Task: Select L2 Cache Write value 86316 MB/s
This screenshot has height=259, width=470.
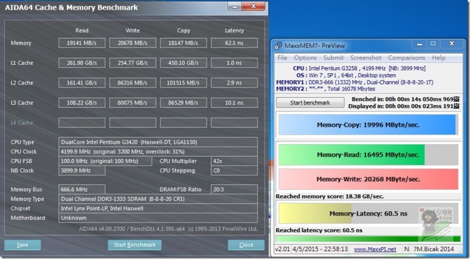Action: click(x=133, y=83)
